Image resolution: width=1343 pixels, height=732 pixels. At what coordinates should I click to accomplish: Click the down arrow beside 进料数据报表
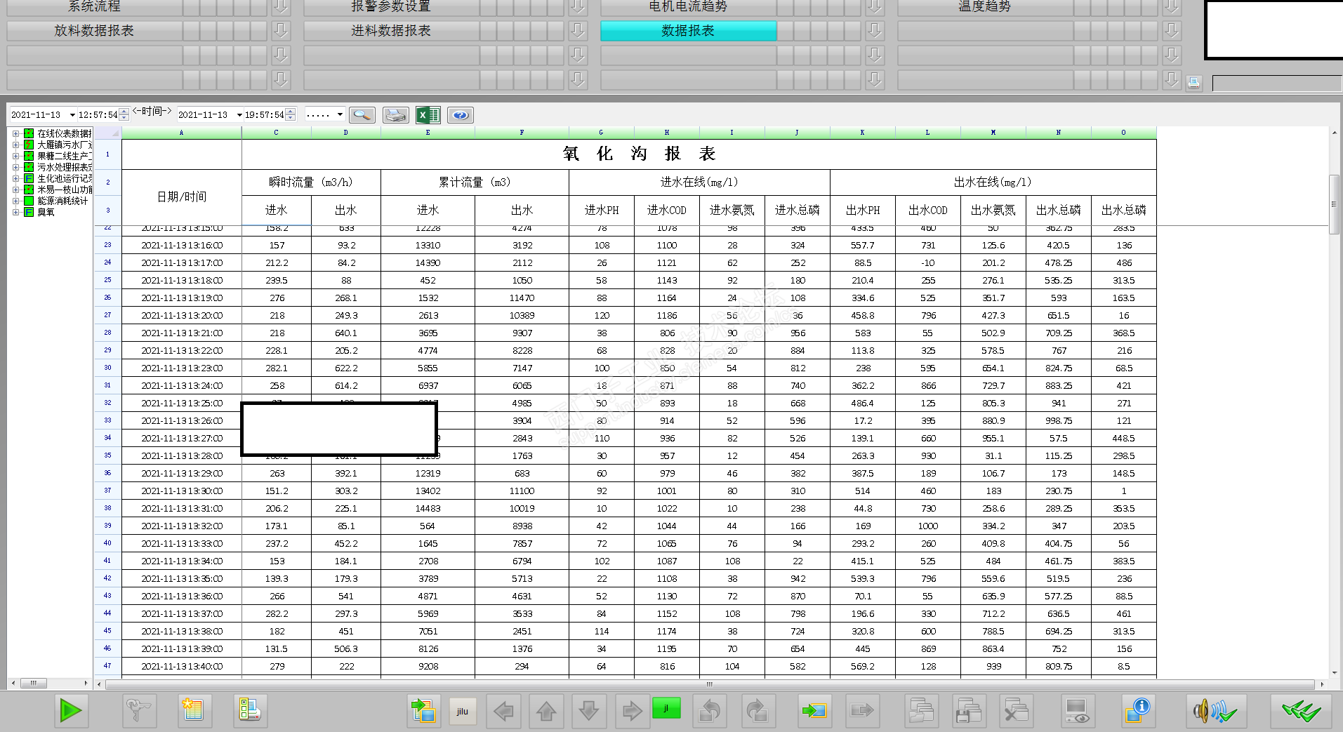click(x=578, y=31)
